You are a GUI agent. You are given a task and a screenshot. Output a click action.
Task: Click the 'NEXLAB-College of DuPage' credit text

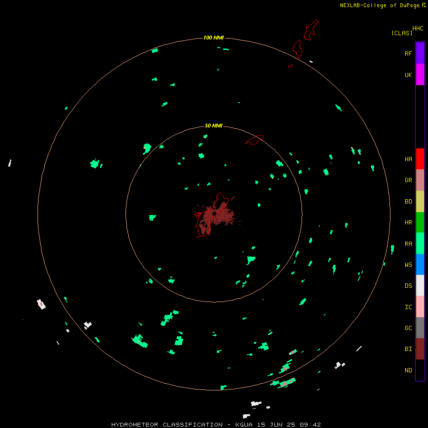coord(379,5)
